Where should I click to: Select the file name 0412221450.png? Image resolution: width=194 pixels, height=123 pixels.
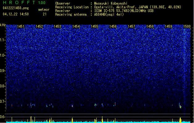(x=16, y=8)
